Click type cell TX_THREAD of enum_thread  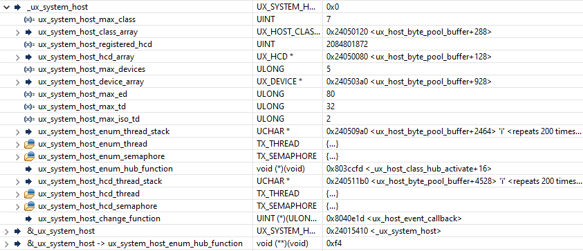(278, 144)
